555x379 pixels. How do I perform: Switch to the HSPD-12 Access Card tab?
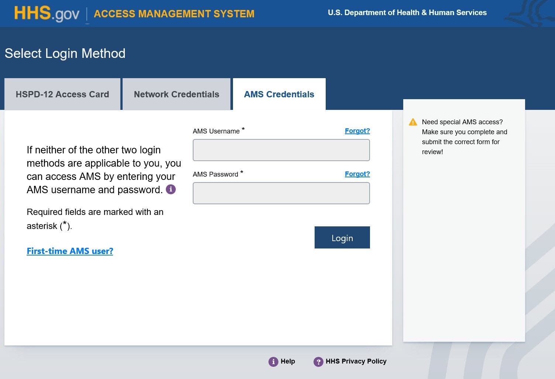coord(62,94)
